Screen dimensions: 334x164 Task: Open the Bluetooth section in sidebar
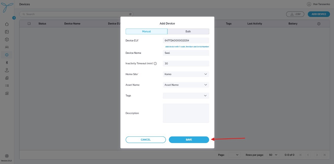(x=7, y=63)
